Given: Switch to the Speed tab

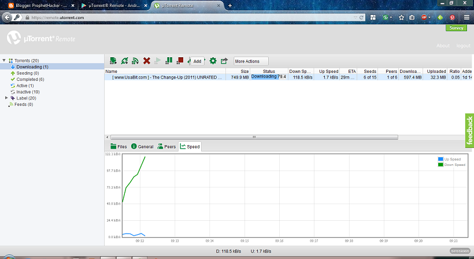Looking at the screenshot, I should pos(190,147).
